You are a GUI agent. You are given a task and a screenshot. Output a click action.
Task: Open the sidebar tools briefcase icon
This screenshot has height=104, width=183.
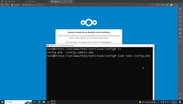(180, 17)
